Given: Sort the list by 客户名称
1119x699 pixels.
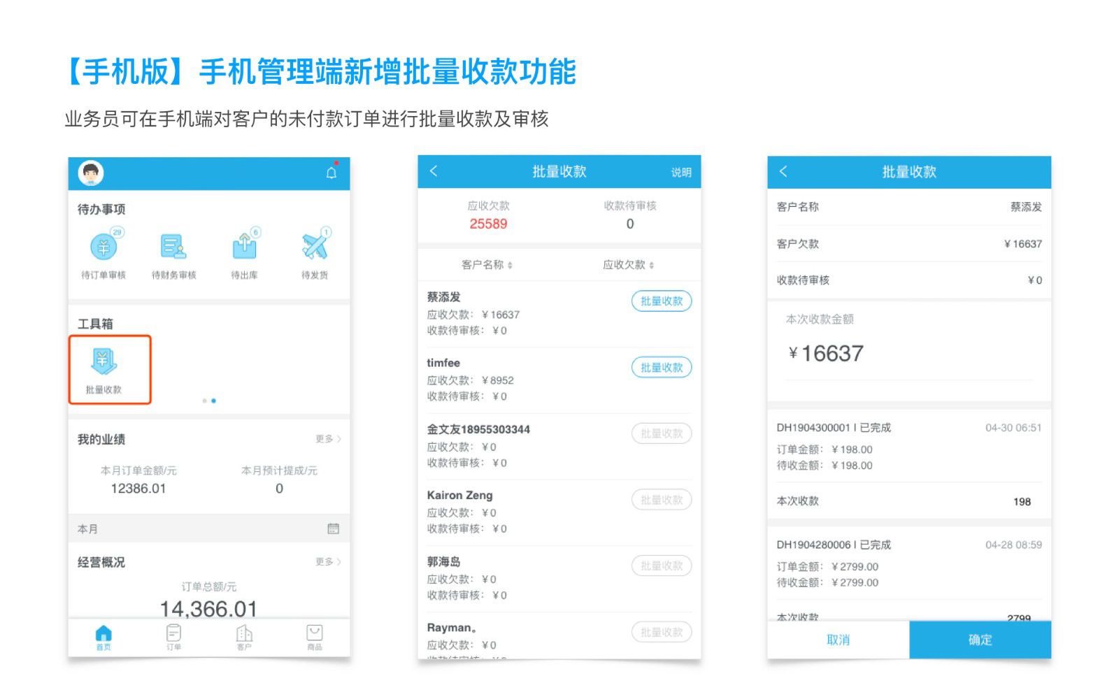Looking at the screenshot, I should pos(487,265).
